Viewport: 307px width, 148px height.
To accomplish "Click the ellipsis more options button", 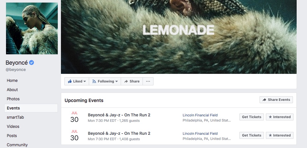I will (x=148, y=81).
